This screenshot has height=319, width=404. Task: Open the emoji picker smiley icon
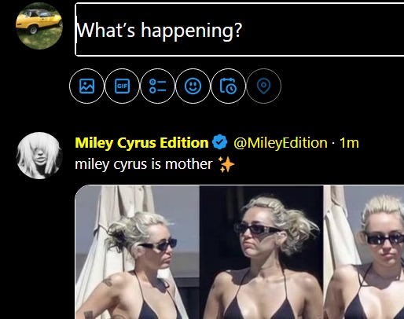point(193,86)
